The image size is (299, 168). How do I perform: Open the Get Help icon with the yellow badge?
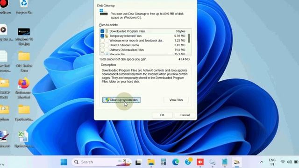(188, 162)
